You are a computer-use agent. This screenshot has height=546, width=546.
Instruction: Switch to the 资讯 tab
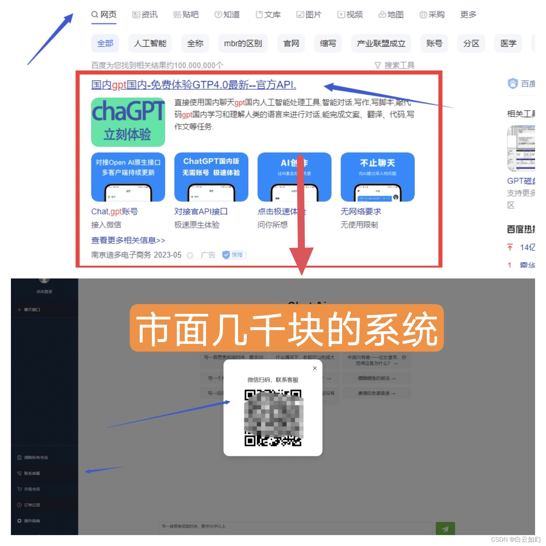[x=145, y=15]
